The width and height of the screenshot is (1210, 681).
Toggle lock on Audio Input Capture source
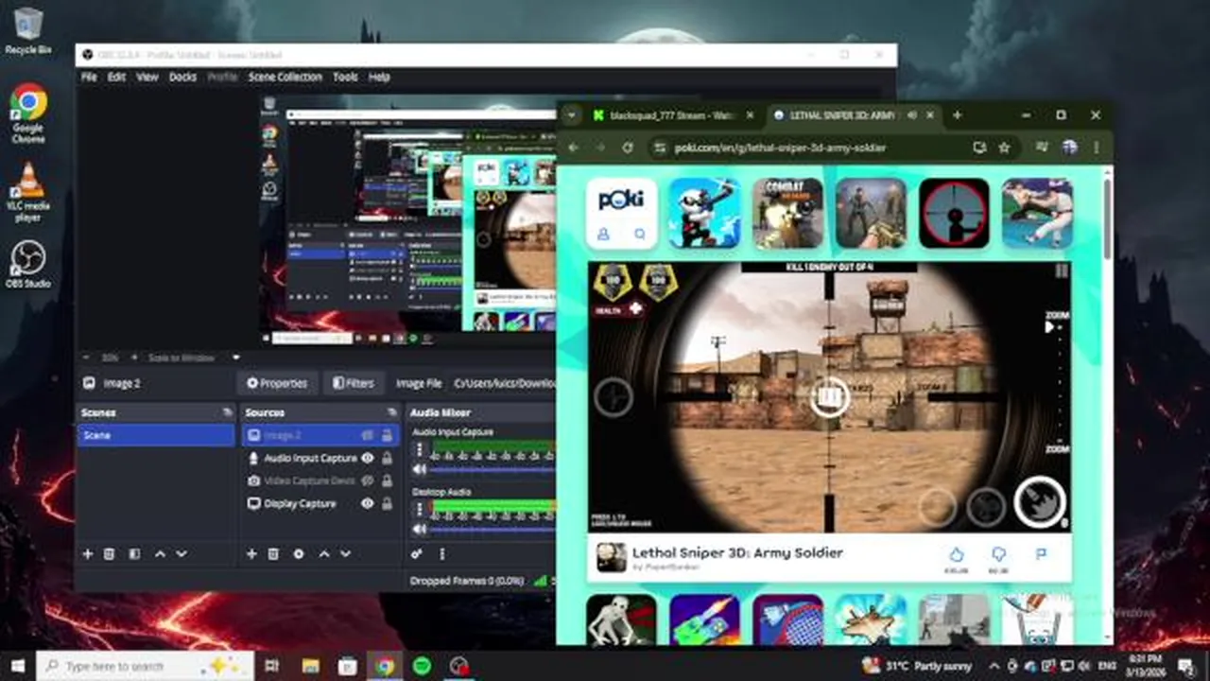pyautogui.click(x=387, y=458)
